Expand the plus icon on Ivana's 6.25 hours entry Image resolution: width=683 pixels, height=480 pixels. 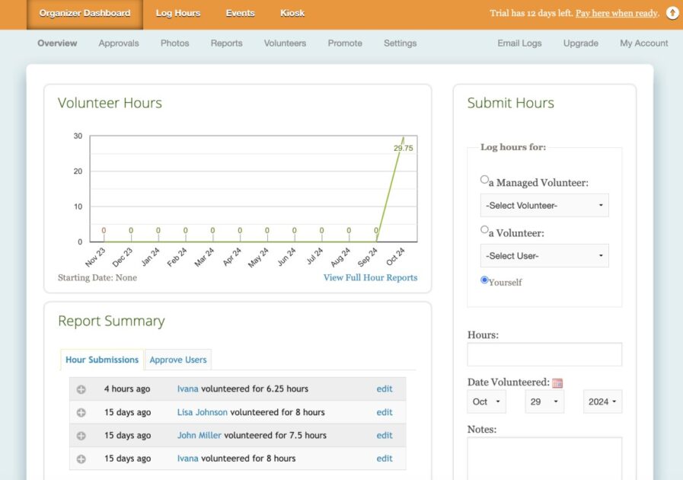pos(81,389)
